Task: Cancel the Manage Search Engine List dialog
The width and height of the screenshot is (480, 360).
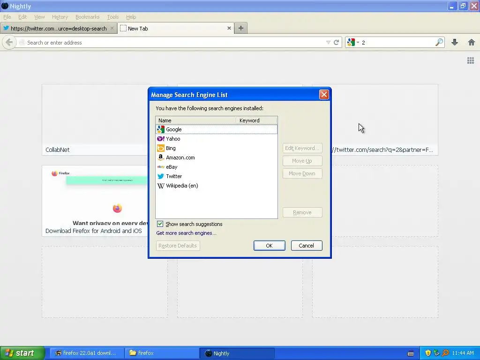Action: 307,246
